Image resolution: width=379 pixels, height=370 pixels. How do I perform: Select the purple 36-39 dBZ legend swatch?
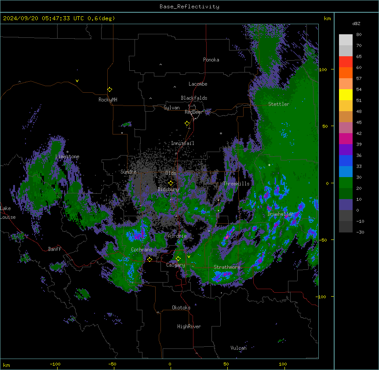pyautogui.click(x=346, y=149)
